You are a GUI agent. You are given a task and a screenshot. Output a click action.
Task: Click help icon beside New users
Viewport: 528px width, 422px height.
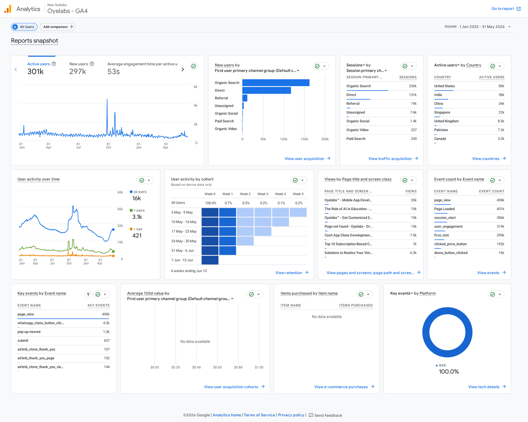pyautogui.click(x=92, y=64)
